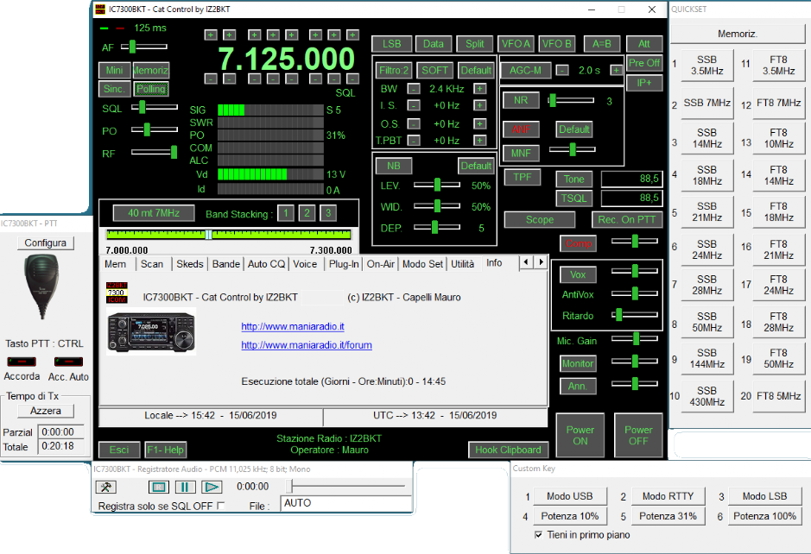Decrease the BW filter width with minus
The width and height of the screenshot is (811, 554).
tap(413, 89)
